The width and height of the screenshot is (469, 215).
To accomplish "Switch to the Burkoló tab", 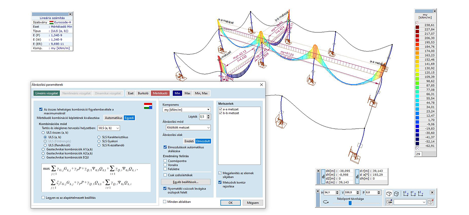I will point(143,93).
